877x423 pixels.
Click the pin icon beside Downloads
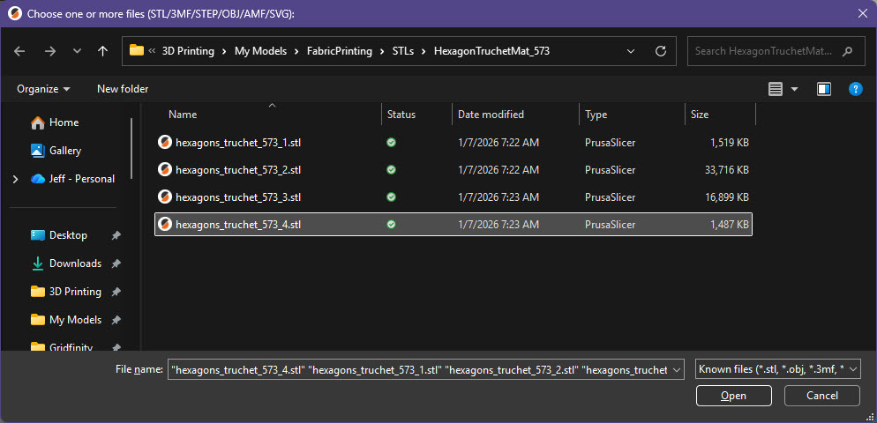coord(116,263)
